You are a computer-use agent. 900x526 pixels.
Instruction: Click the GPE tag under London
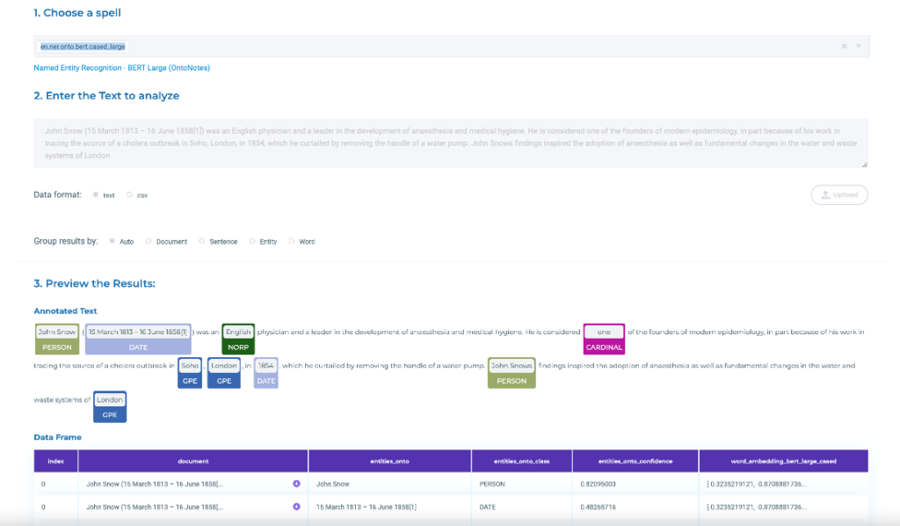tap(223, 379)
